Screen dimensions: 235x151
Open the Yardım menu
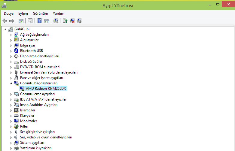pyautogui.click(x=59, y=14)
